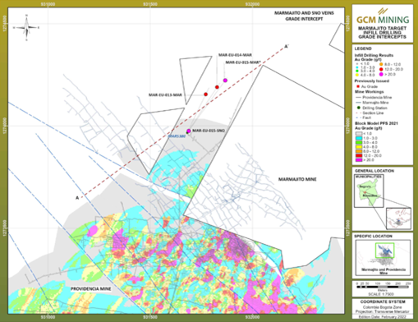Click the A section line start label
This screenshot has width=418, height=322.
77,198
